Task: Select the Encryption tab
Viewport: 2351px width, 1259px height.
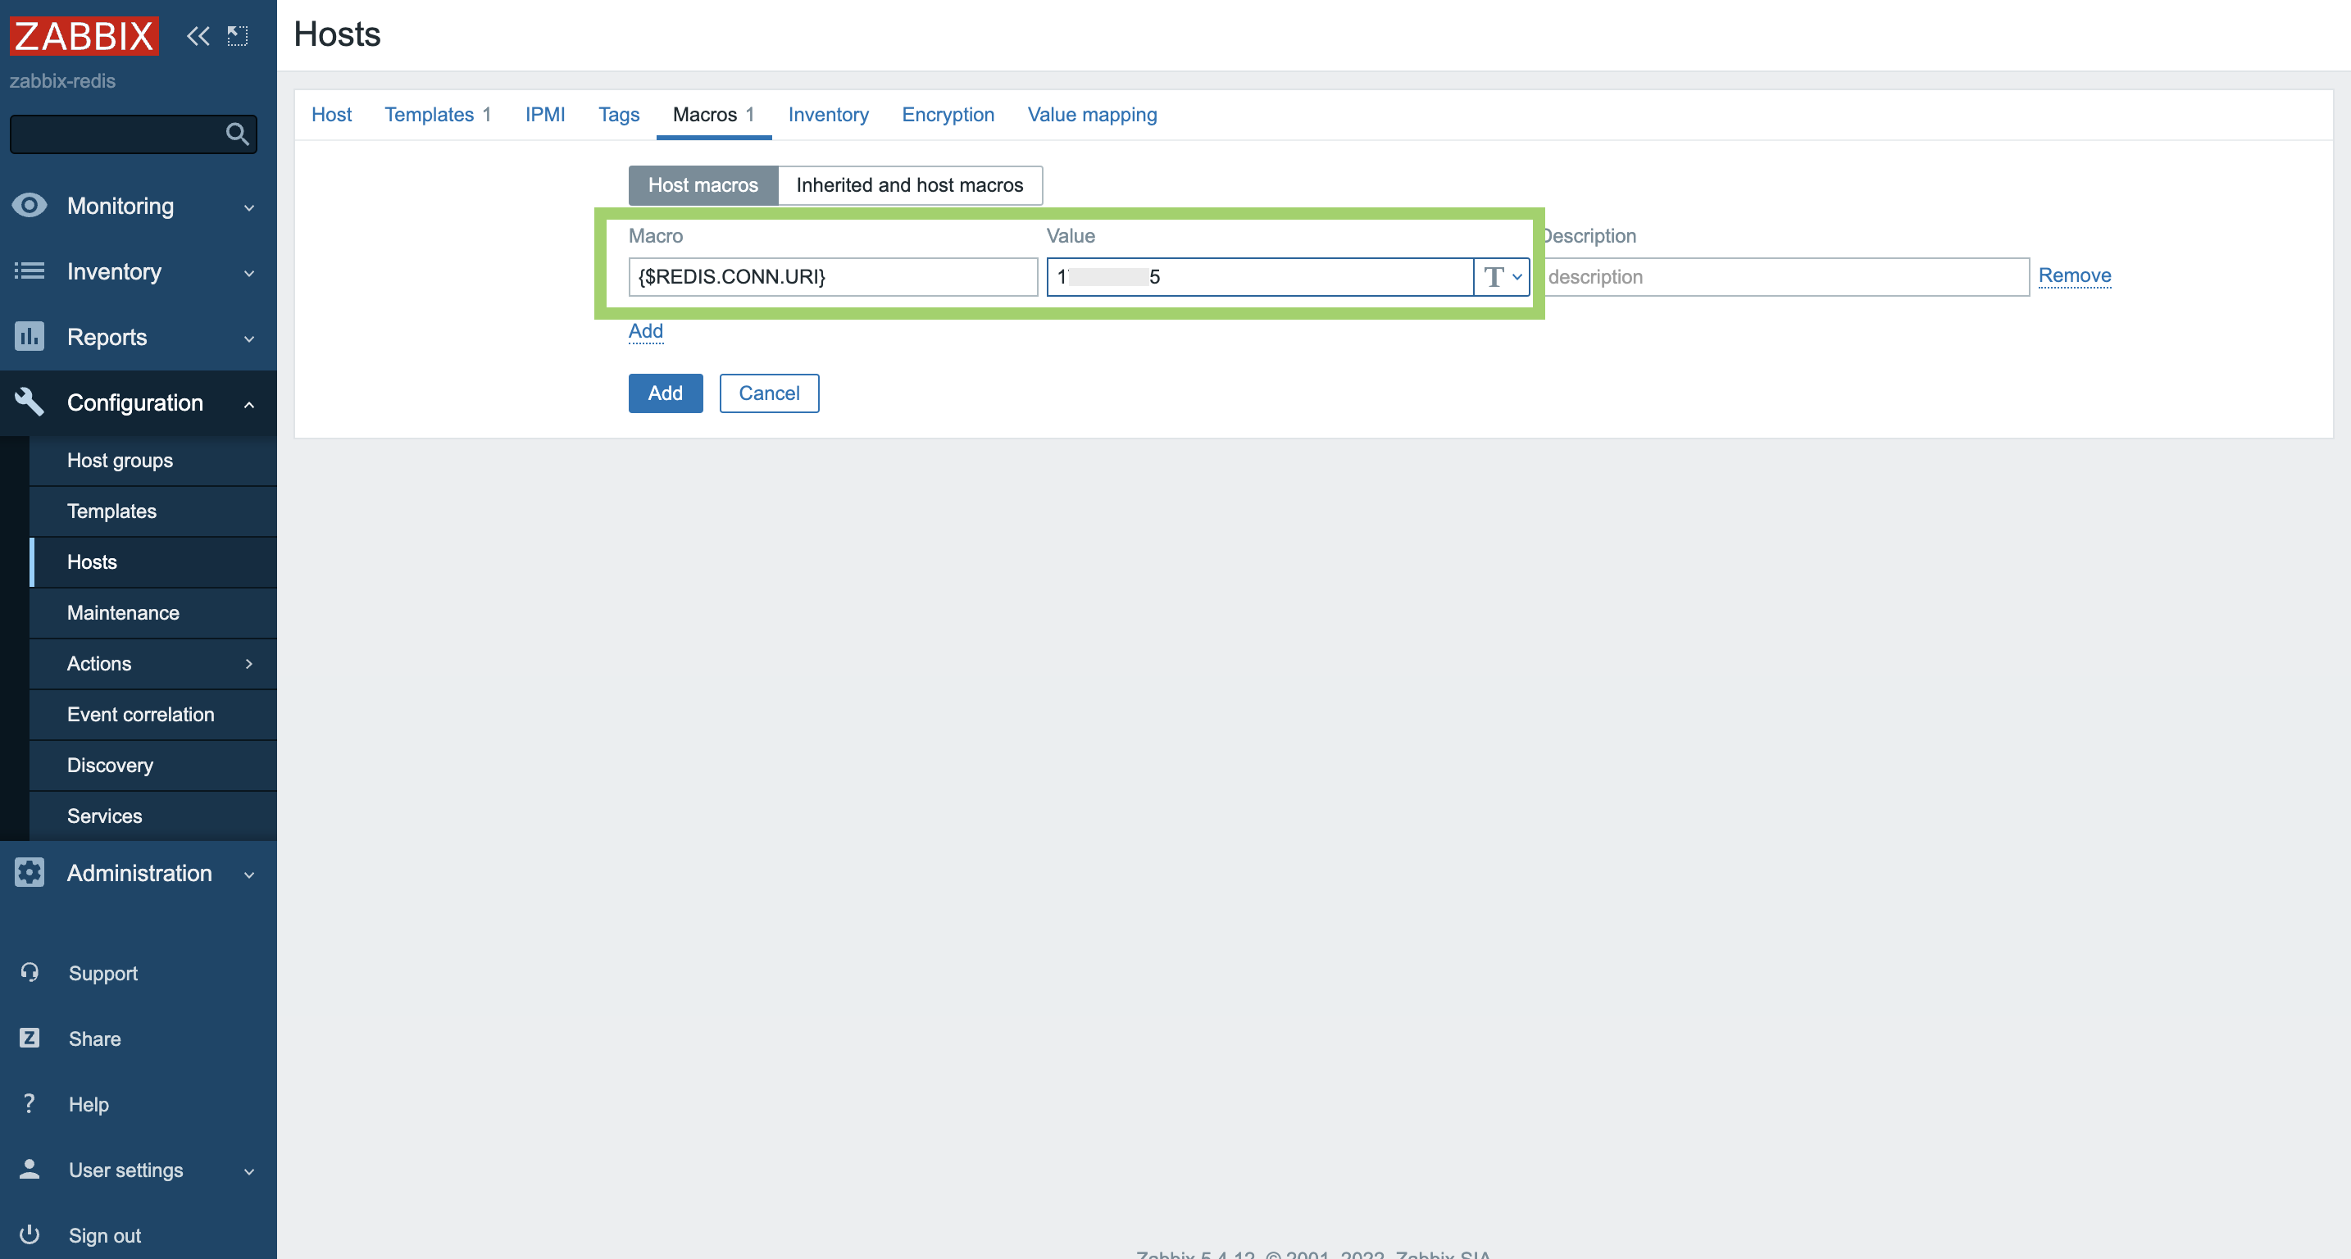Action: (948, 113)
